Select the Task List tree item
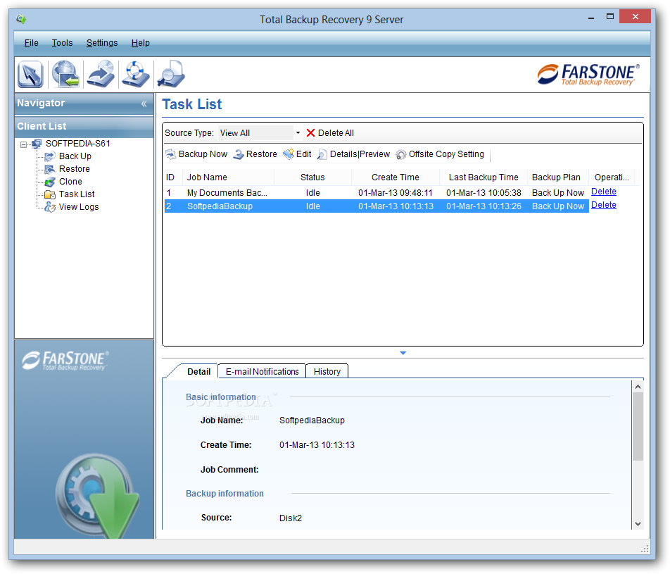 pos(77,194)
